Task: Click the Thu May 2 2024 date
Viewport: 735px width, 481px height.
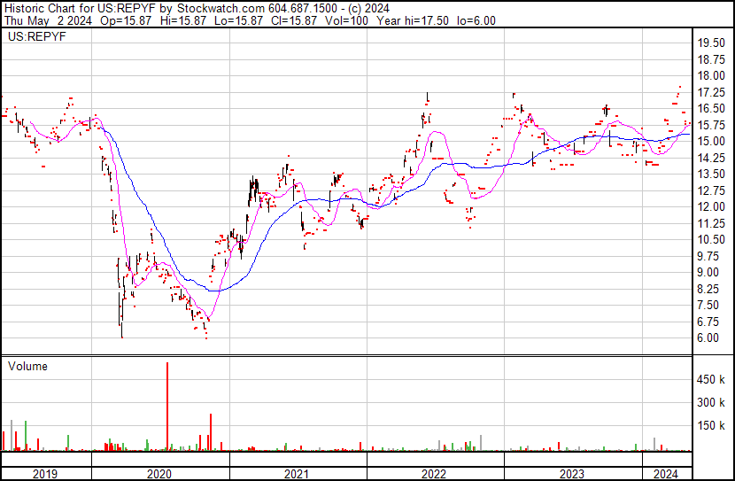Action: tap(49, 21)
